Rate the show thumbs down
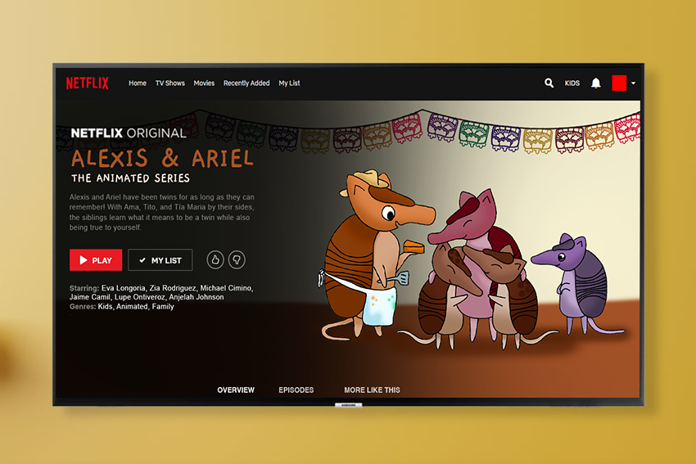This screenshot has height=464, width=696. 237,260
